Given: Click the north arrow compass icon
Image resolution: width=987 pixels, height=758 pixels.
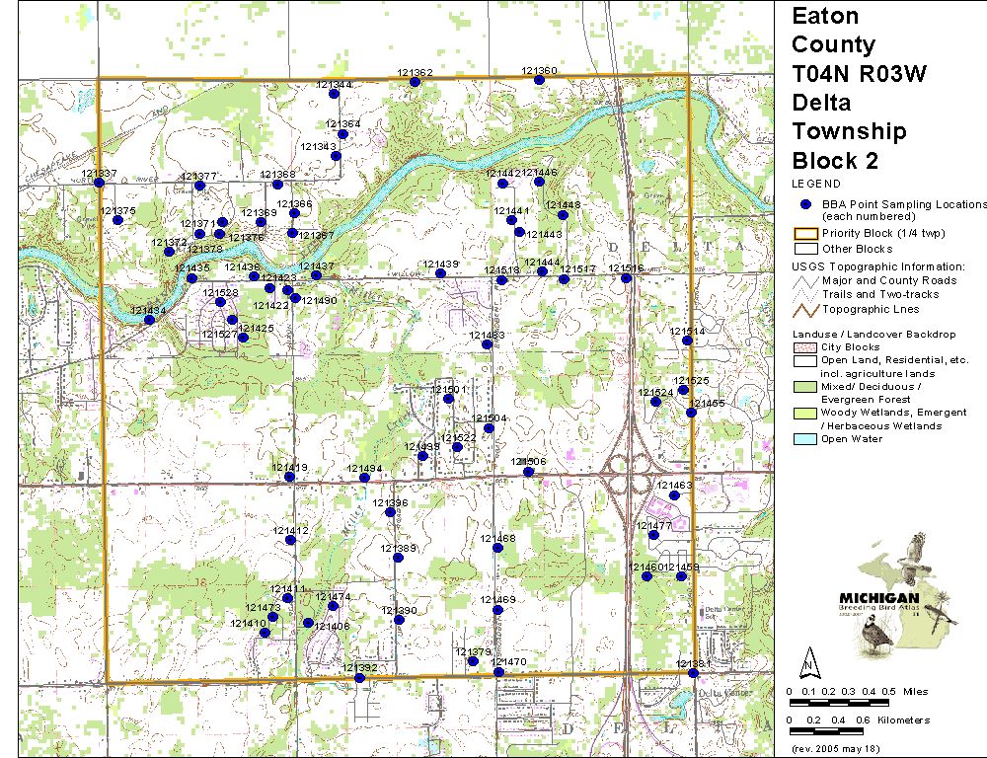Looking at the screenshot, I should [x=809, y=661].
